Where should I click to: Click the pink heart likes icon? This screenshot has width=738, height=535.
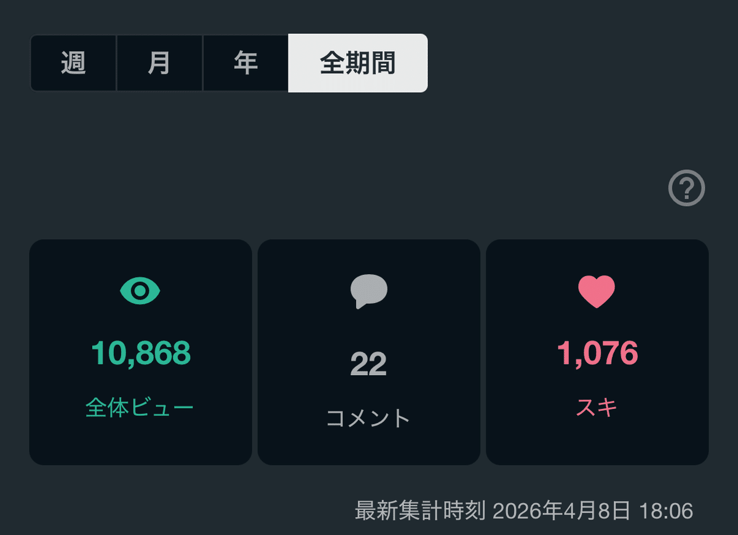click(x=597, y=291)
